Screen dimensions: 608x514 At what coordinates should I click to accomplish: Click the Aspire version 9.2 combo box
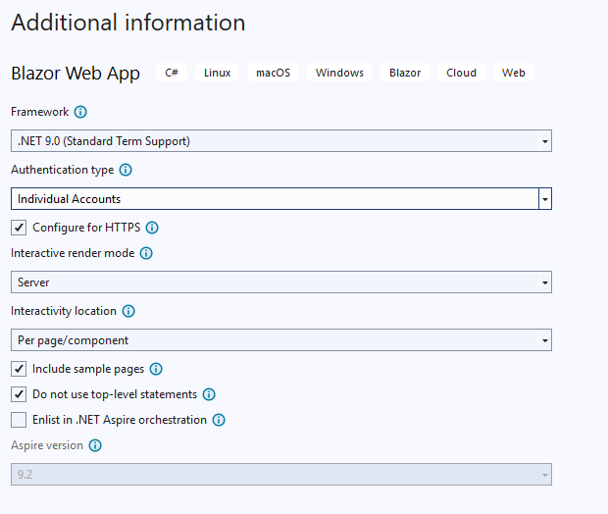click(x=280, y=475)
